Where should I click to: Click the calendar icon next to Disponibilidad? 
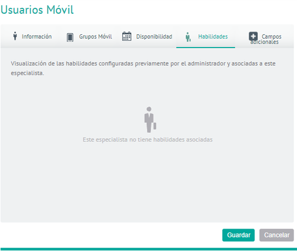pos(127,36)
